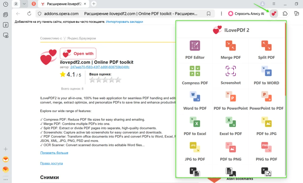The height and width of the screenshot is (183, 303).
Task: Open the profile avatar icon
Action: click(x=262, y=4)
